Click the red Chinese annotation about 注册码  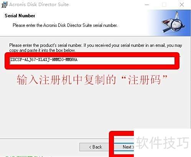tap(92, 80)
